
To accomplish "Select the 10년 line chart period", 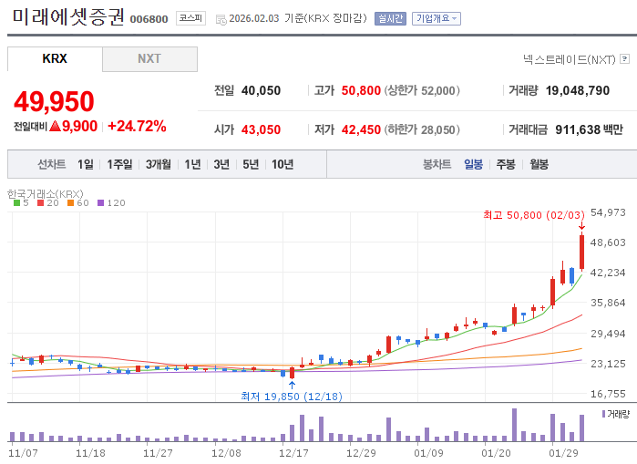I will [x=283, y=165].
